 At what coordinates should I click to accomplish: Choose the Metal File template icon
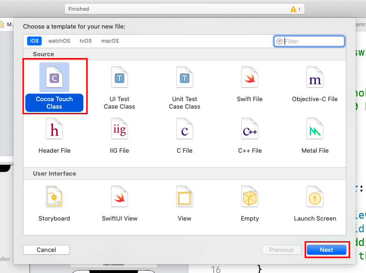tap(315, 129)
